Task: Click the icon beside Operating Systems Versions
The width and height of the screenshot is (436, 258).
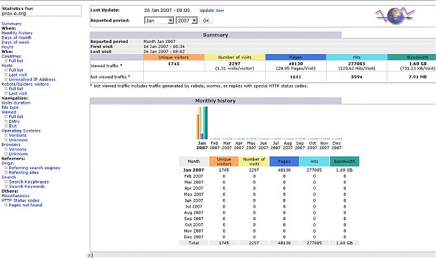Action: 6,135
